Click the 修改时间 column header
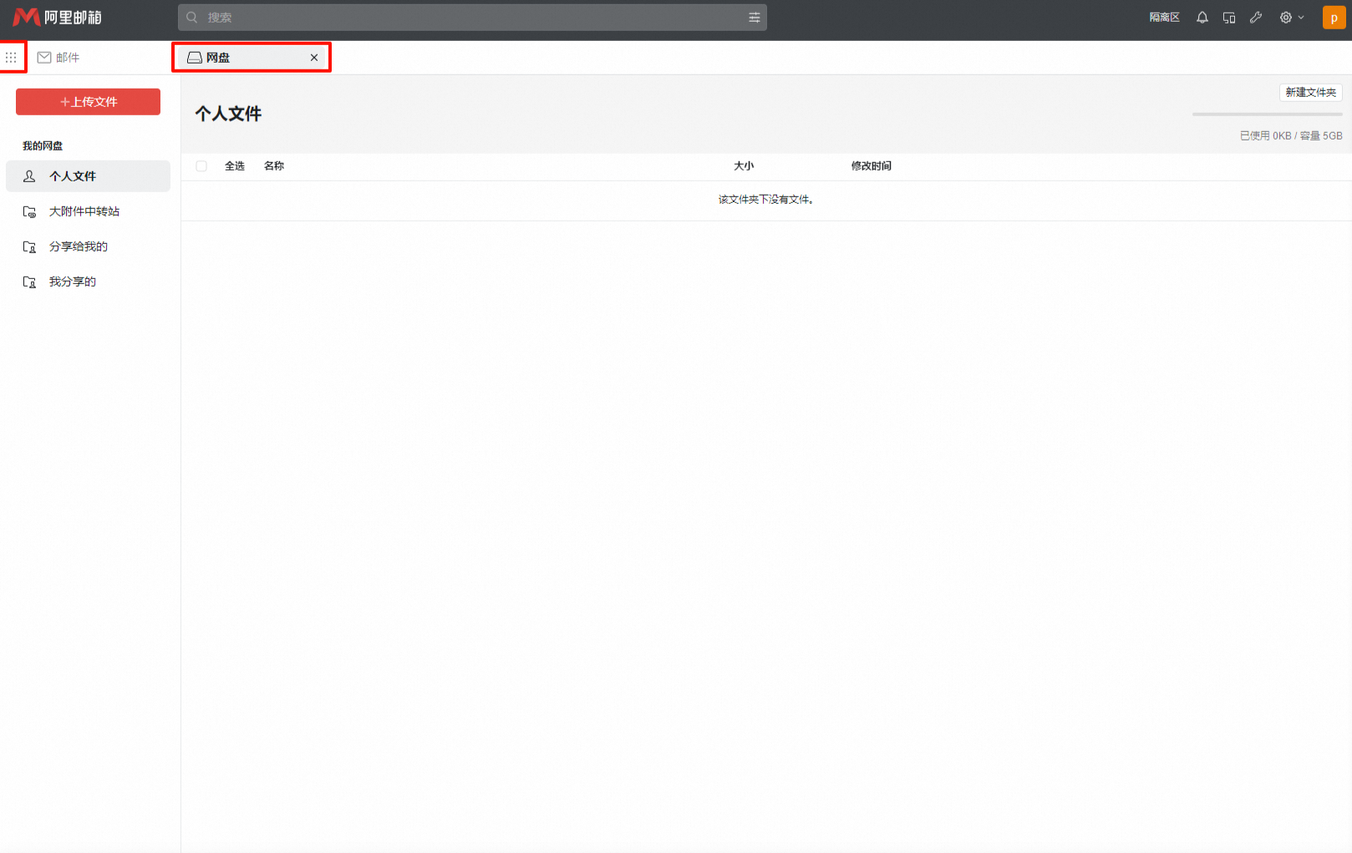Viewport: 1352px width, 853px height. (872, 166)
